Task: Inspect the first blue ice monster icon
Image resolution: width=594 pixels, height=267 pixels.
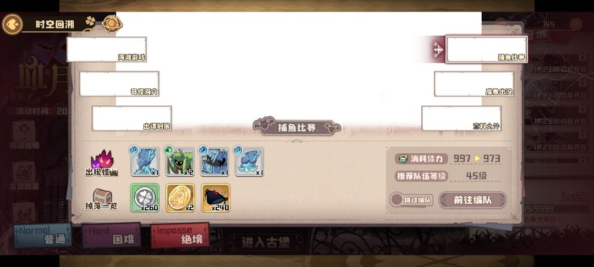Action: [x=145, y=162]
